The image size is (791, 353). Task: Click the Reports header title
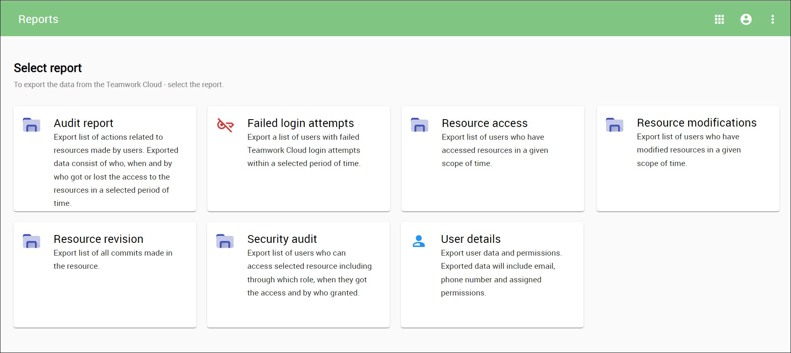coord(38,19)
